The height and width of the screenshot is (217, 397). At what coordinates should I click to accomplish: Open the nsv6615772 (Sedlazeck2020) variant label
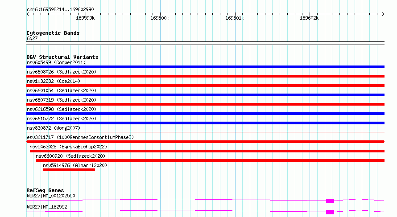[62, 119]
